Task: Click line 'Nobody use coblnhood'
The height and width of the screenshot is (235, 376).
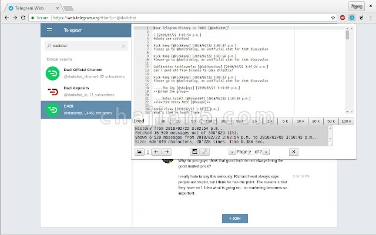Action: [x=171, y=39]
